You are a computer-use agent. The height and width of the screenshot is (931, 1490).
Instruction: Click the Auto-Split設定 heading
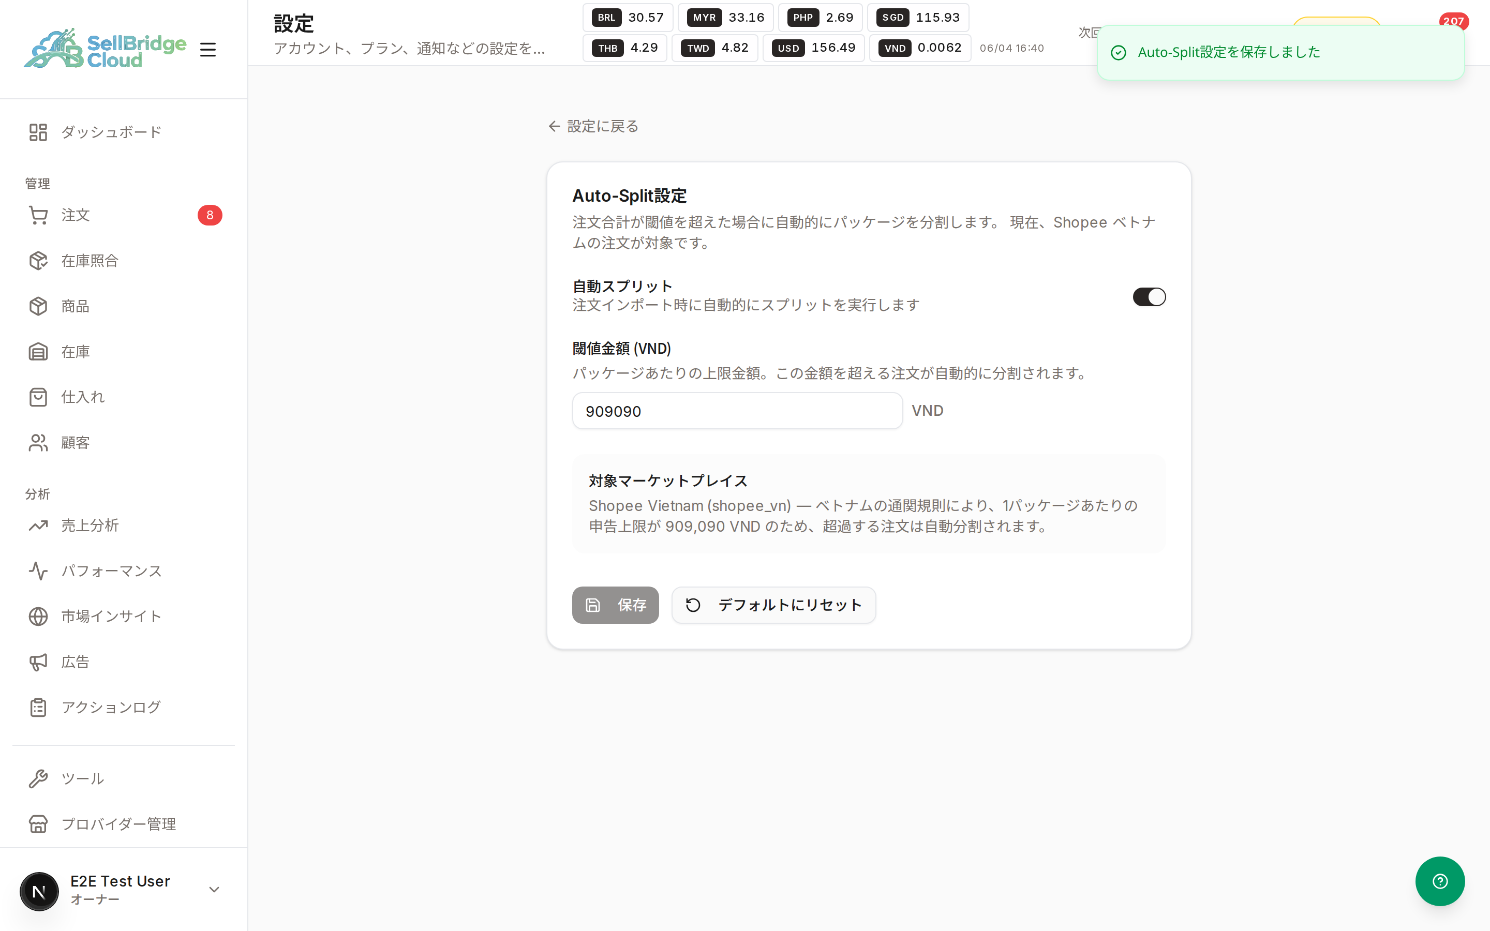coord(629,196)
